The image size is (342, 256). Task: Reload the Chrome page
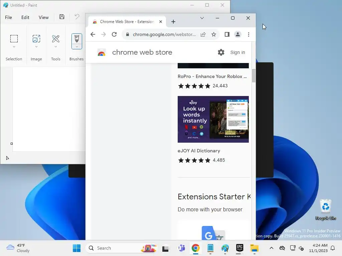(114, 34)
